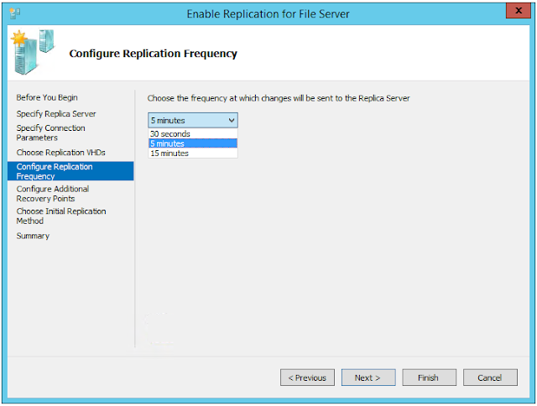Go to Choose Initial Replication Method step
Viewport: 537px width, 406px height.
[x=61, y=216]
